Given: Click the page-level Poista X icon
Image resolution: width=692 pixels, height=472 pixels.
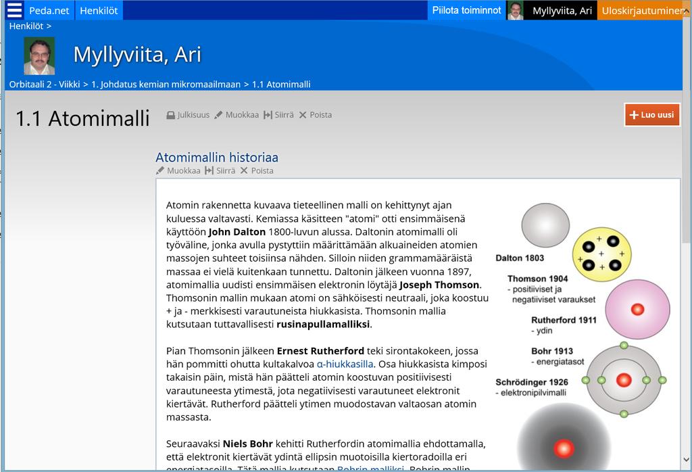Looking at the screenshot, I should [303, 115].
